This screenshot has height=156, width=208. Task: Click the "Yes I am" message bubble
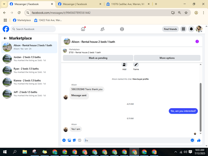click(x=76, y=129)
